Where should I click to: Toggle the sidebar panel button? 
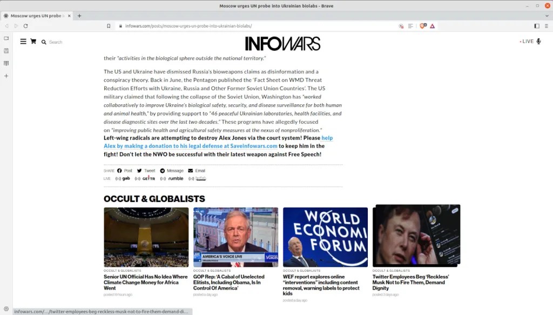tap(536, 26)
